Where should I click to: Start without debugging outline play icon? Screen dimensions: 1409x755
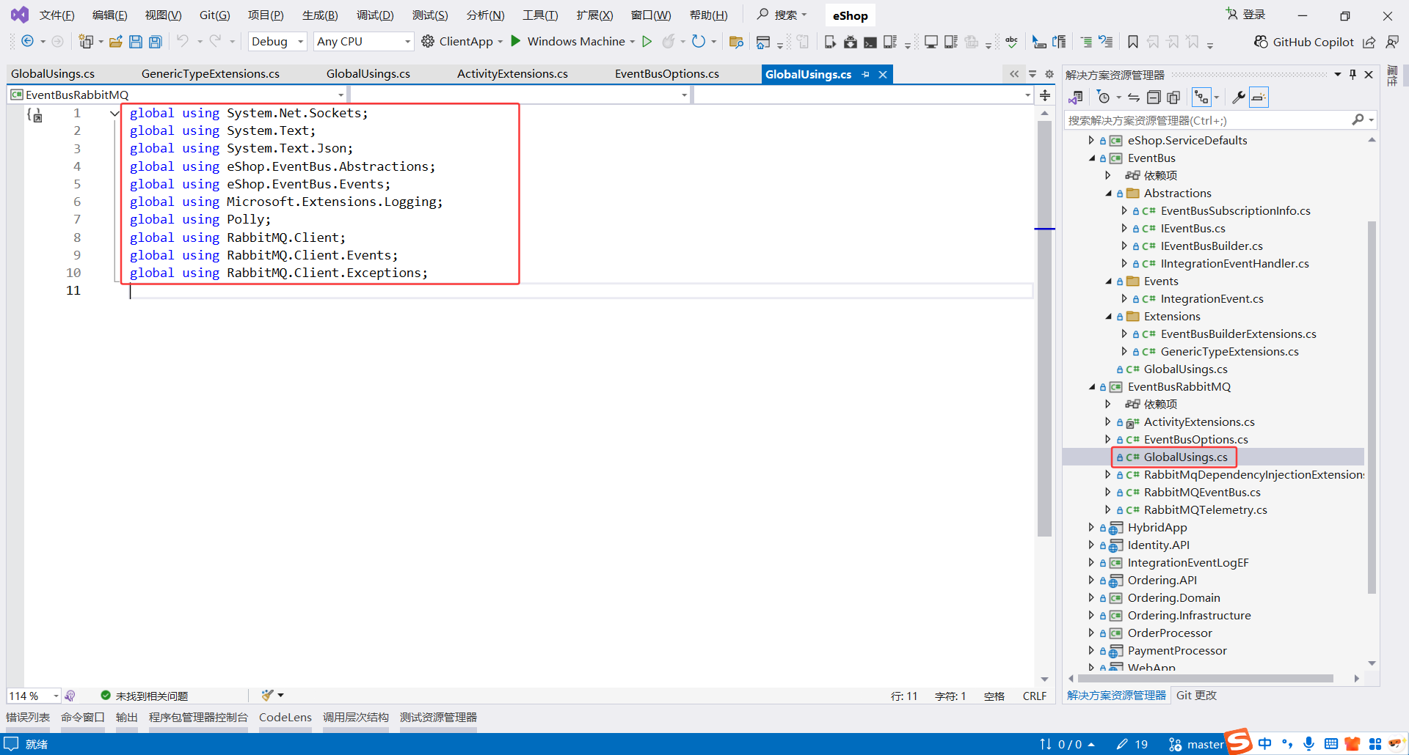(x=647, y=41)
